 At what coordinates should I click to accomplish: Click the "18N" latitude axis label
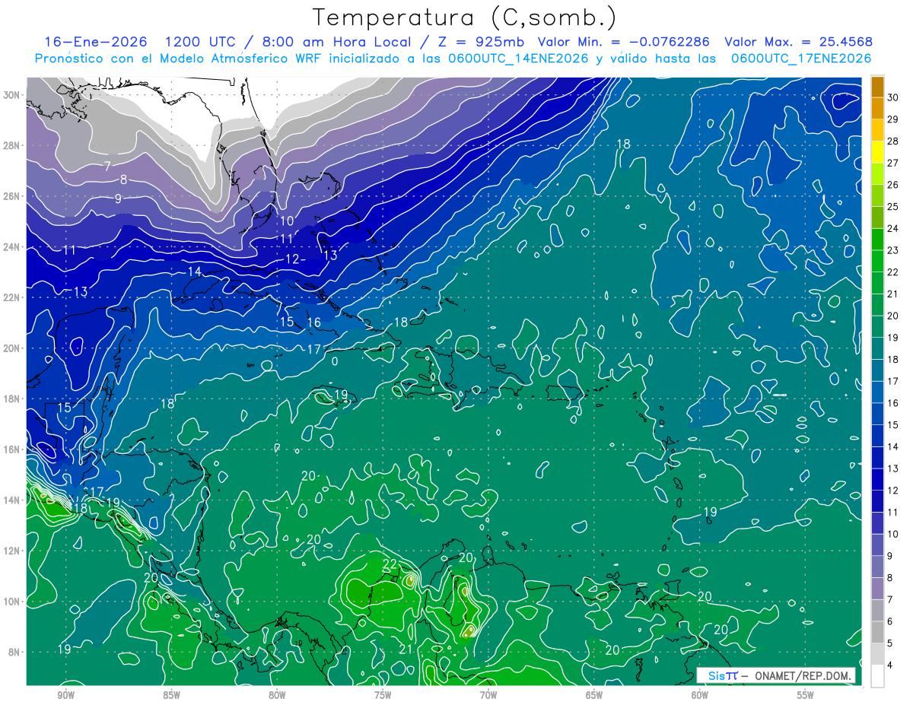point(13,399)
